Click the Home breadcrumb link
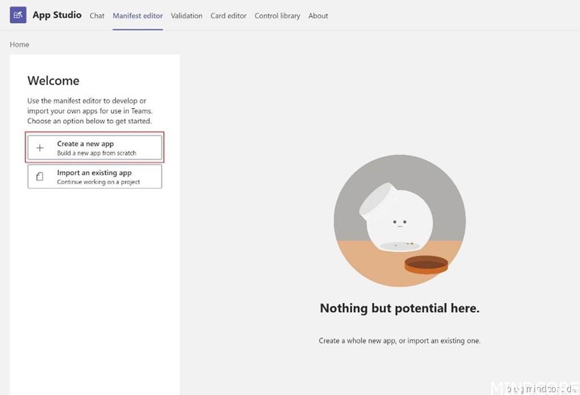The height and width of the screenshot is (395, 580). 19,45
